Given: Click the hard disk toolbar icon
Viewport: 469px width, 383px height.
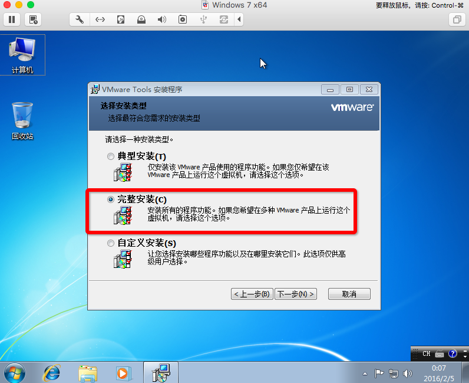Looking at the screenshot, I should point(121,19).
